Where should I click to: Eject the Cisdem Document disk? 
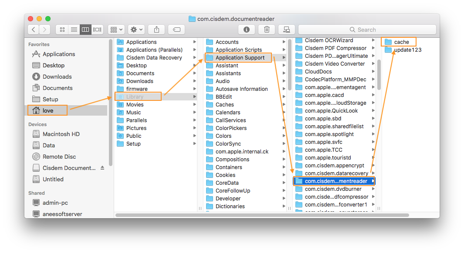(x=102, y=168)
